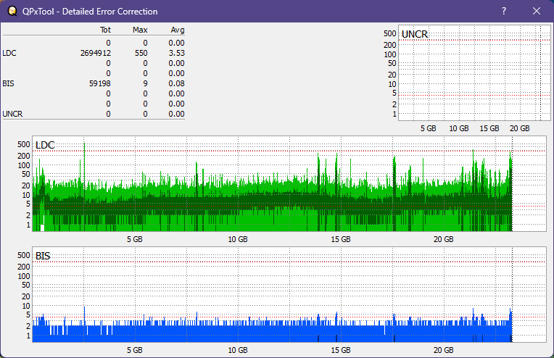The width and height of the screenshot is (554, 358).
Task: Click the 10 GB label under LDC graph
Action: click(238, 239)
